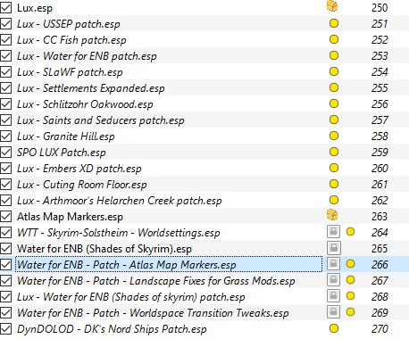Click yellow flag of Arthmoor's Helarchen Creek patch

point(334,200)
